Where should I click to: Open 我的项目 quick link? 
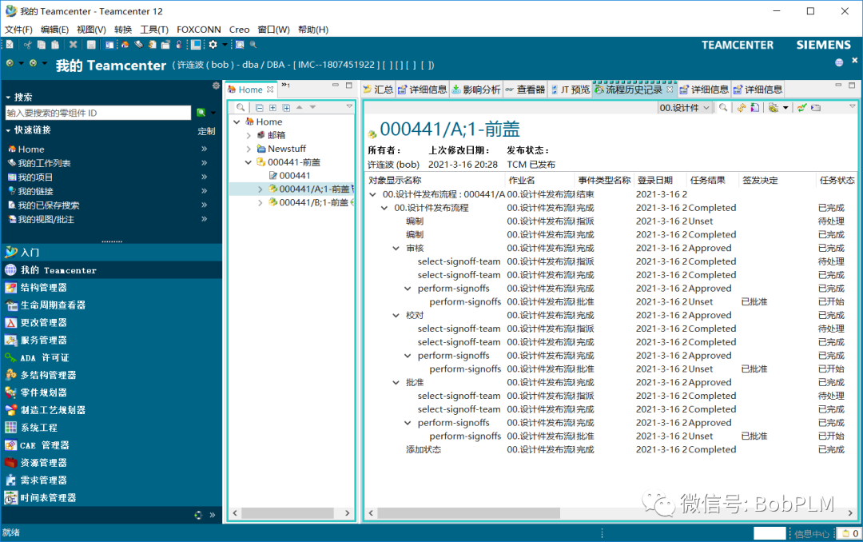35,177
